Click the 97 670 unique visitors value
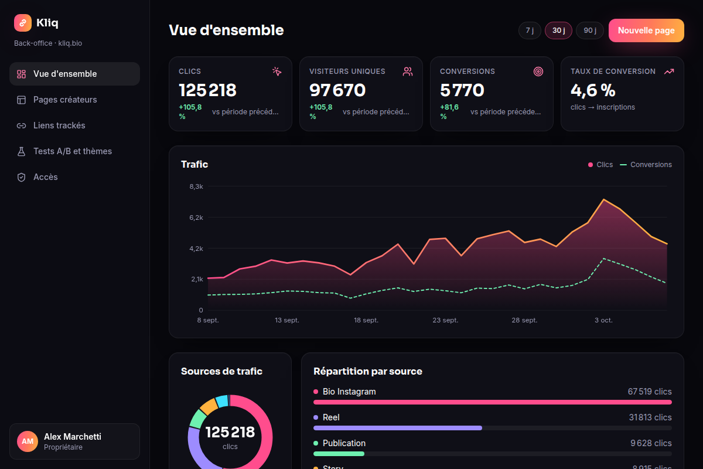The image size is (703, 469). [337, 90]
